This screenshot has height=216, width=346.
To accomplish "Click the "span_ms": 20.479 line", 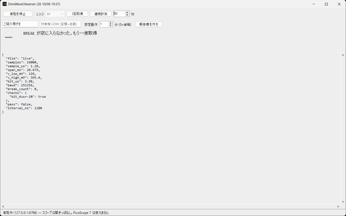I will coord(23,70).
